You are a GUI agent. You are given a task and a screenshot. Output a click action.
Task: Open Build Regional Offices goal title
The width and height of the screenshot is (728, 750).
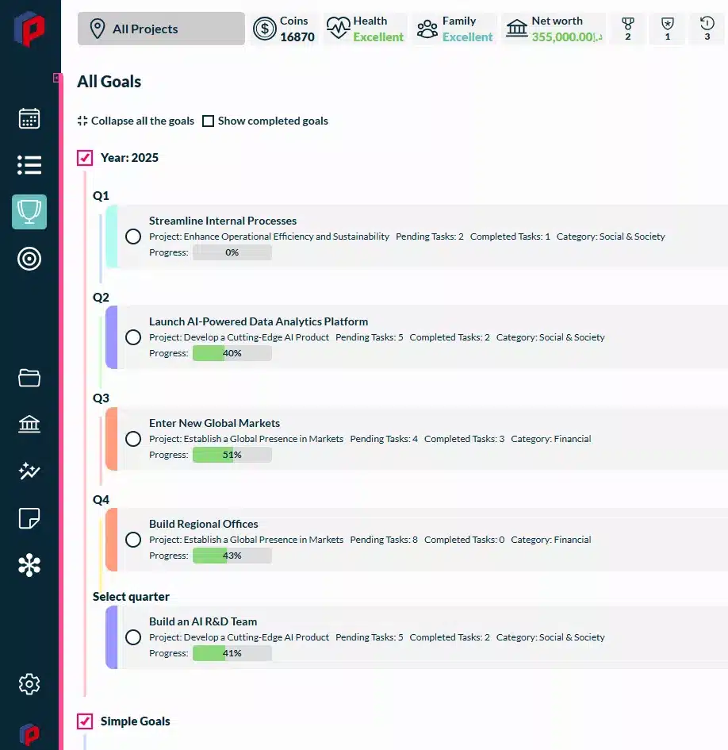(x=204, y=524)
